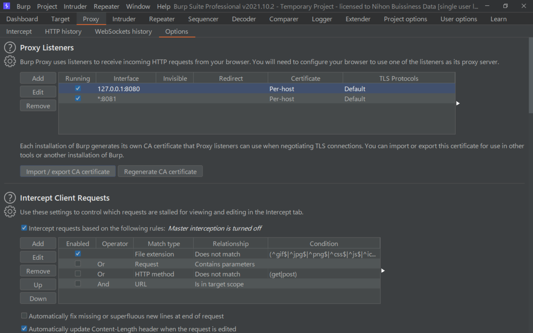Add a new intercept request rule
The height and width of the screenshot is (333, 533).
tap(38, 243)
